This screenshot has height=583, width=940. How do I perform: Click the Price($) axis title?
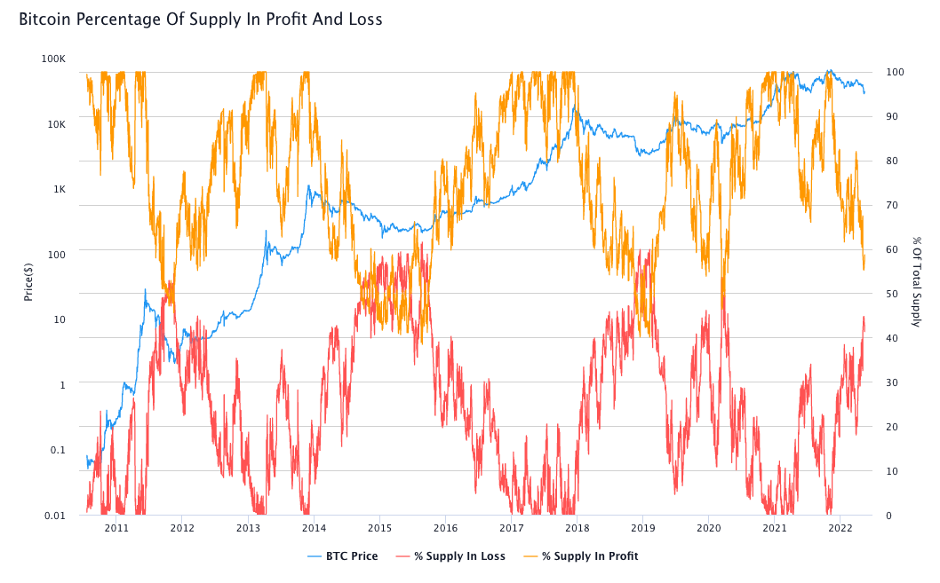(28, 281)
